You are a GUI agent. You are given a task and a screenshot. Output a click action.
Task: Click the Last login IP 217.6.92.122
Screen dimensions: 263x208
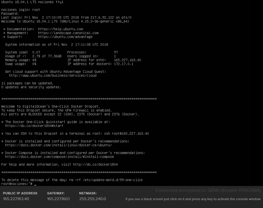tap(102, 17)
